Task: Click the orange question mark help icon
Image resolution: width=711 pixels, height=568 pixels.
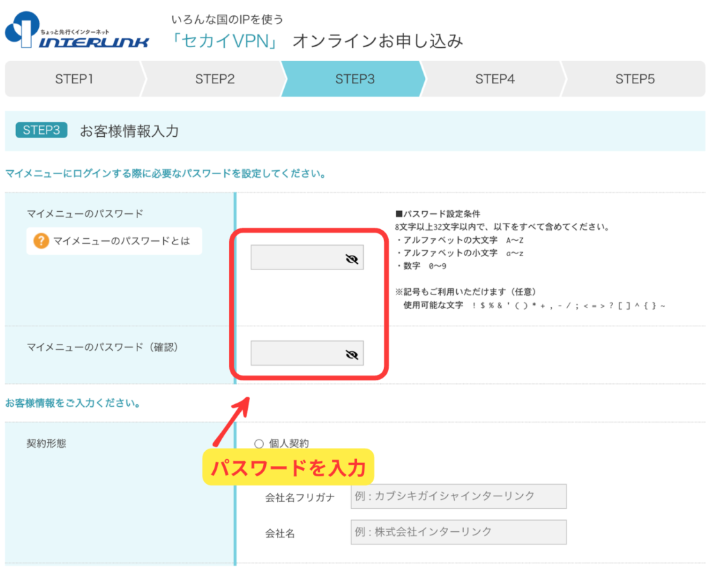Action: pos(41,241)
